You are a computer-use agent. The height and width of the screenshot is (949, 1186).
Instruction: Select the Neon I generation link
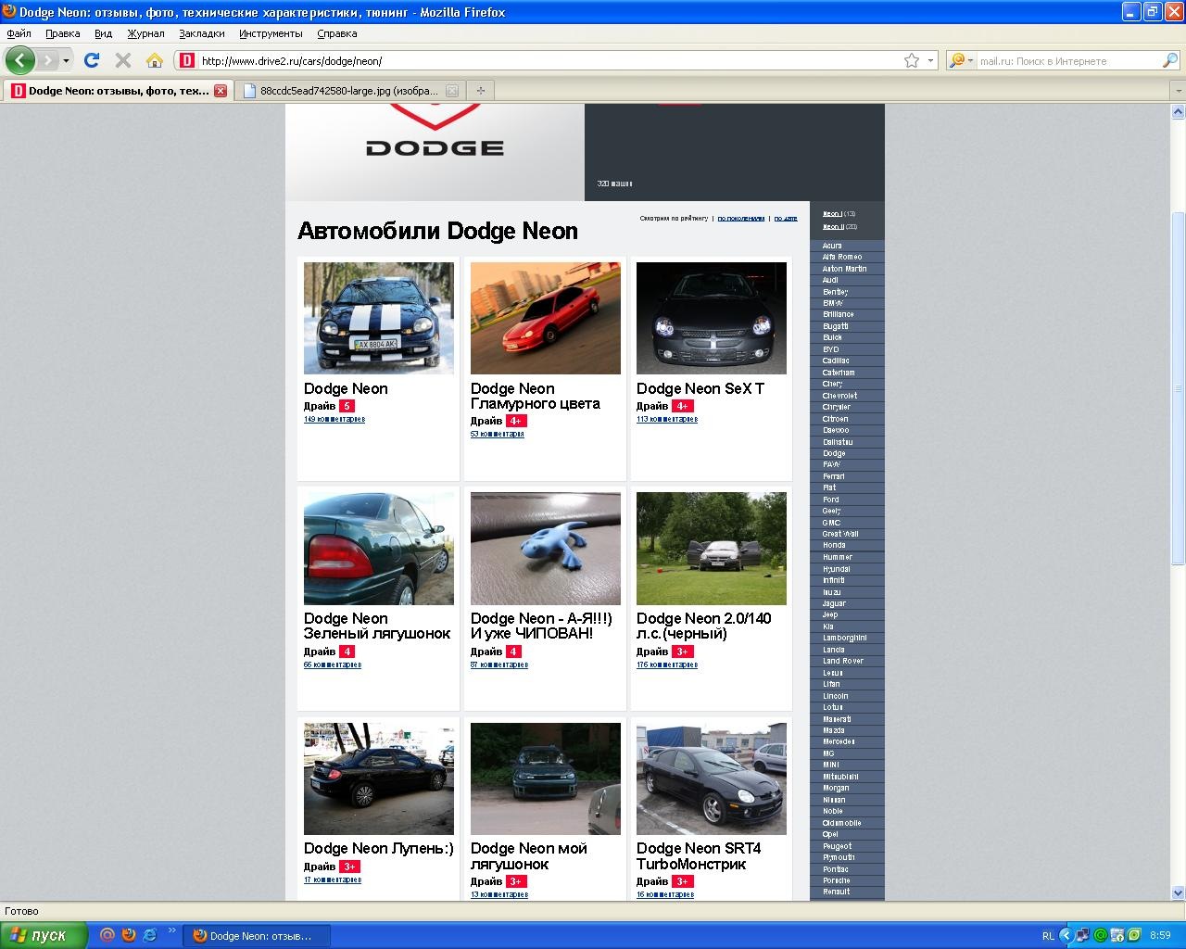click(832, 214)
